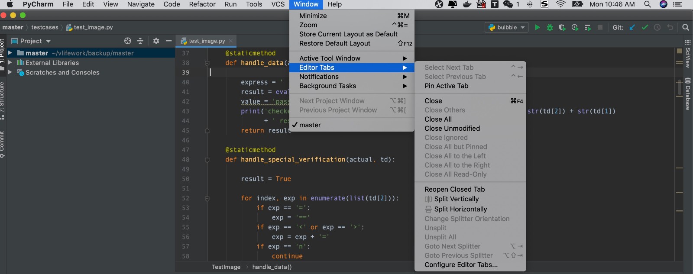Select the test_image.py editor tab
693x274 pixels.
207,41
